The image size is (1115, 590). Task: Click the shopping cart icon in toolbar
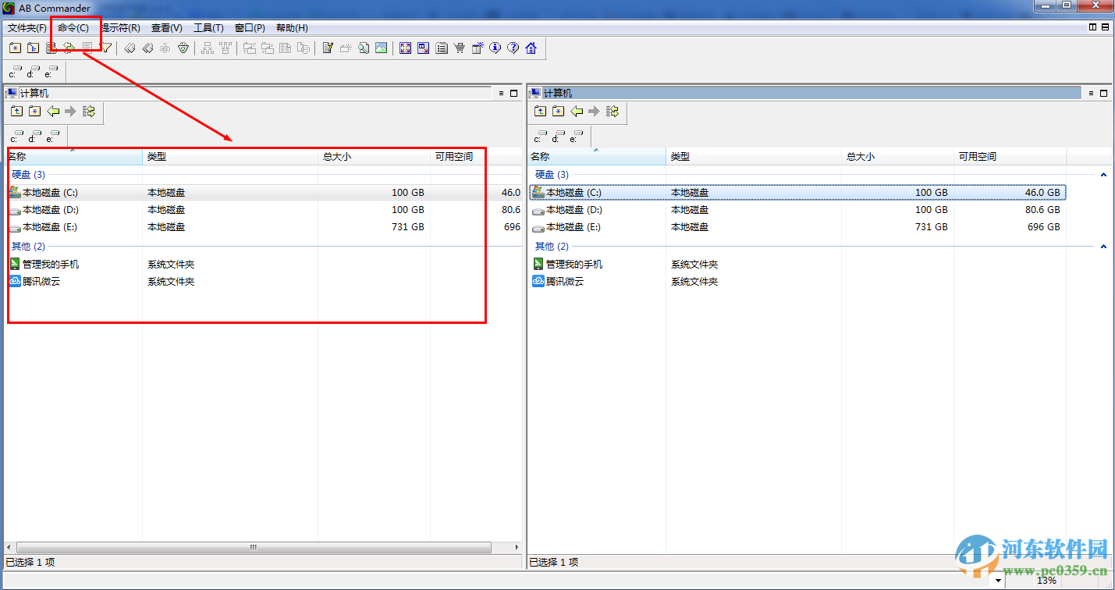(460, 48)
